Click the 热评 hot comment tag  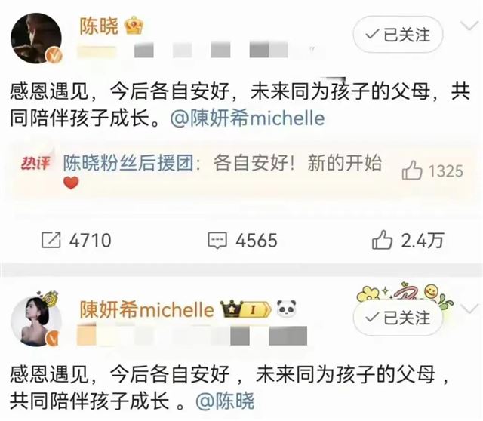tap(35, 162)
